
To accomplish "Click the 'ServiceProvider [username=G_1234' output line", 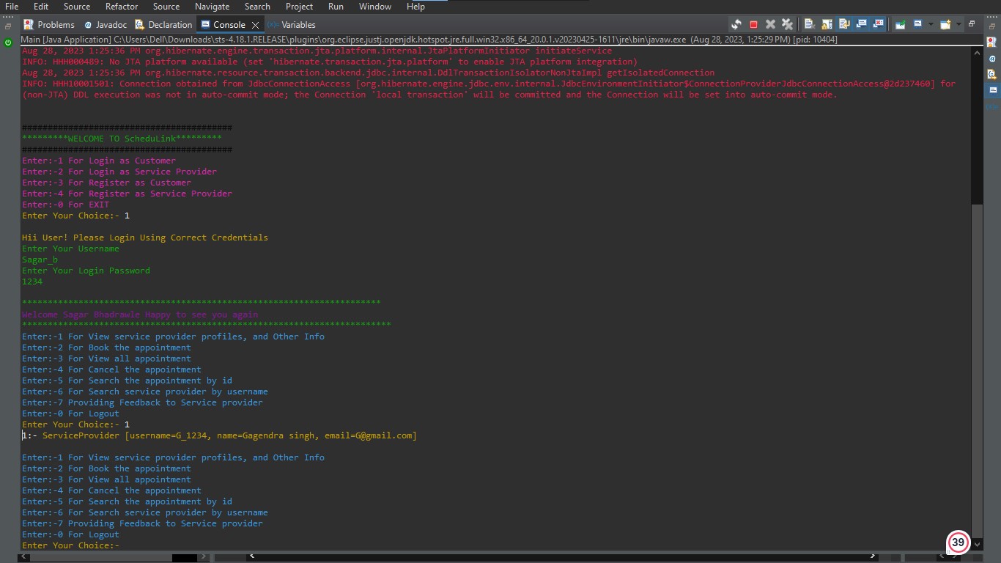I will (x=219, y=435).
